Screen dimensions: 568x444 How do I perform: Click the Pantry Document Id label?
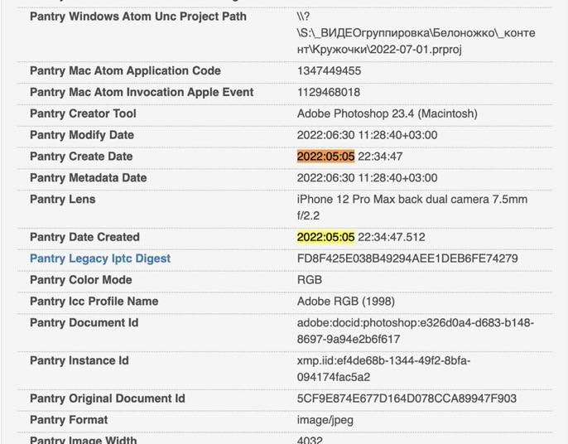pyautogui.click(x=84, y=322)
